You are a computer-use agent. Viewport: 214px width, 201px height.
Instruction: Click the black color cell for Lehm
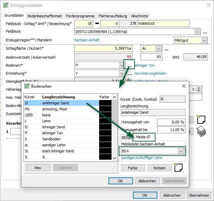point(105,121)
